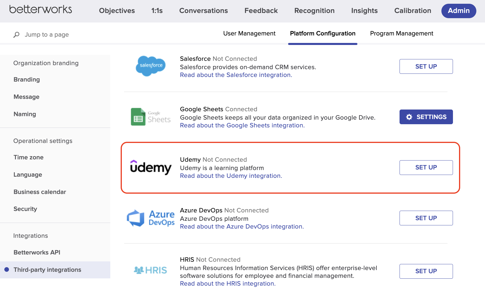
Task: Open the Calibration section
Action: pyautogui.click(x=413, y=11)
